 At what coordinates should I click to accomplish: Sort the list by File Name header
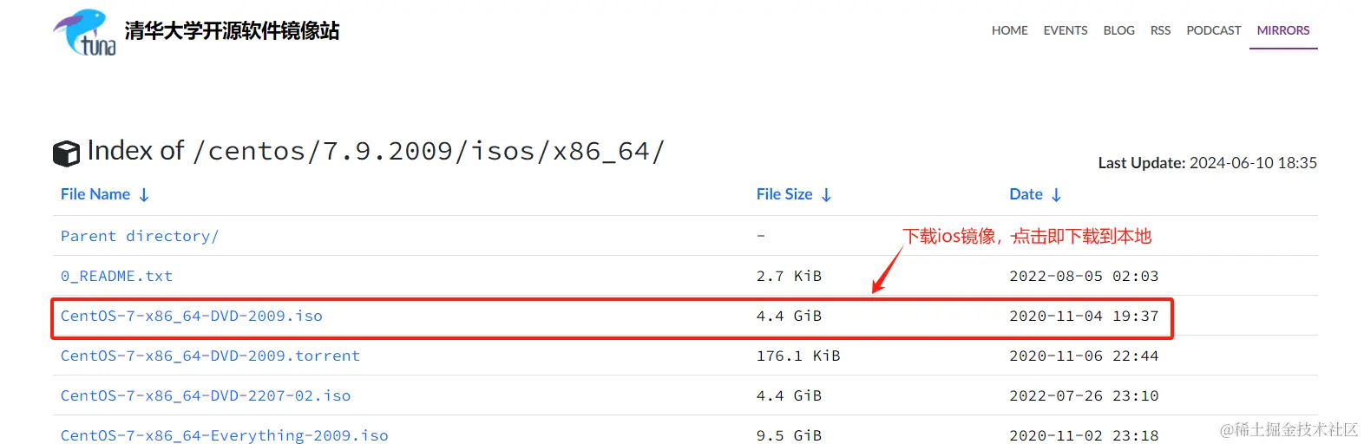[x=95, y=194]
